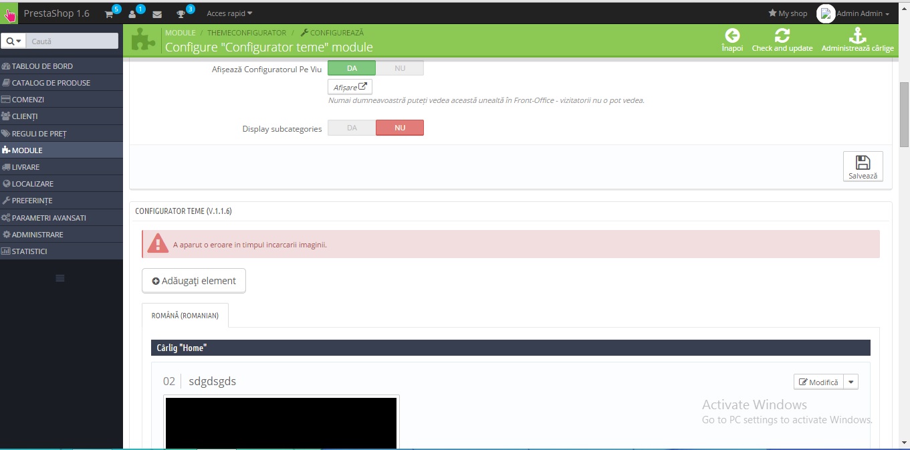The width and height of the screenshot is (910, 450).
Task: Open the trophy achievements icon
Action: [x=181, y=14]
